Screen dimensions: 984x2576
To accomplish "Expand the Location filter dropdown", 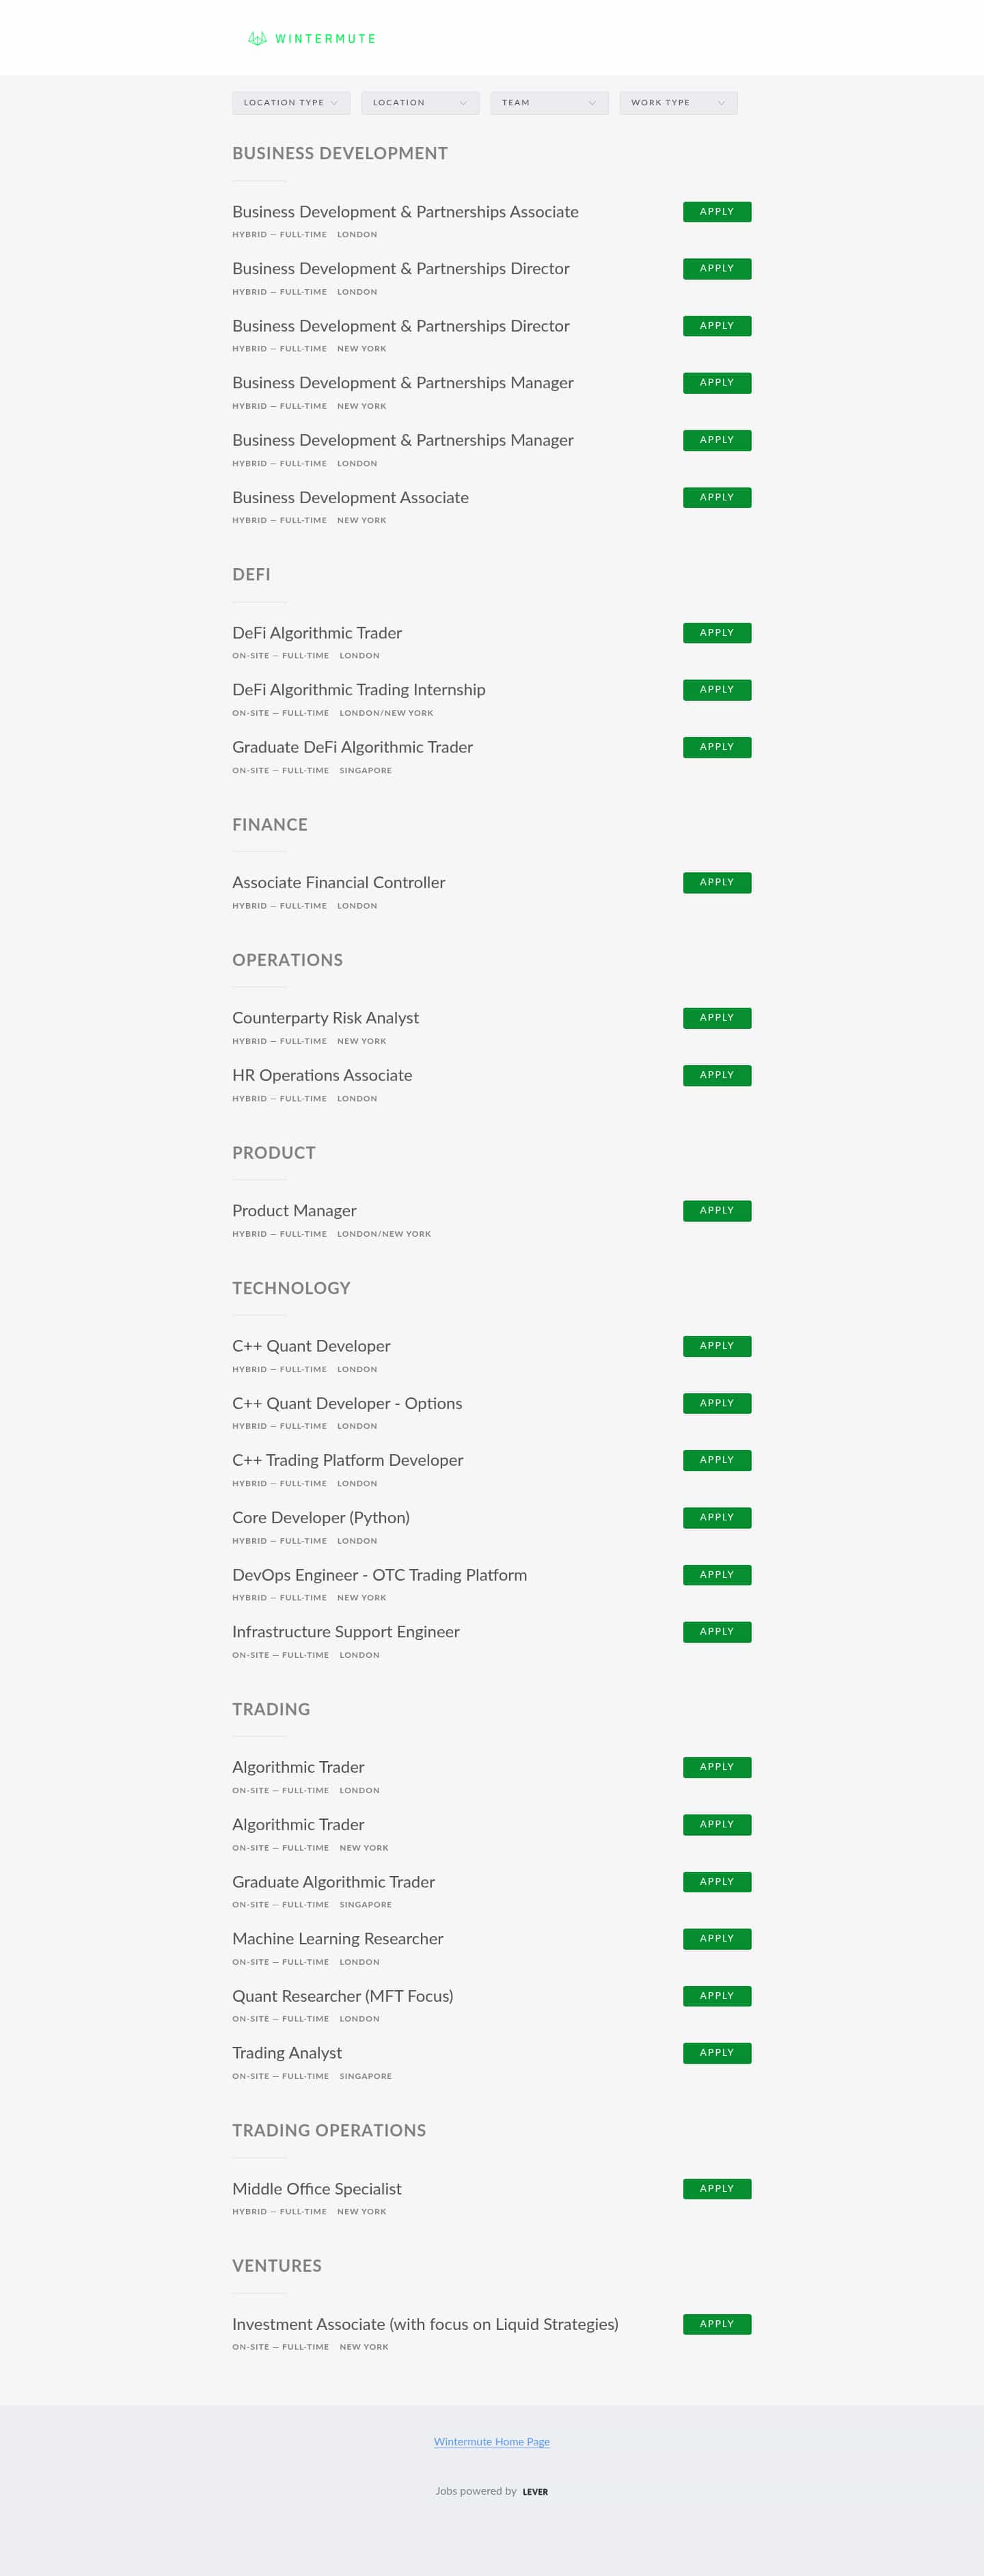I will tap(420, 103).
